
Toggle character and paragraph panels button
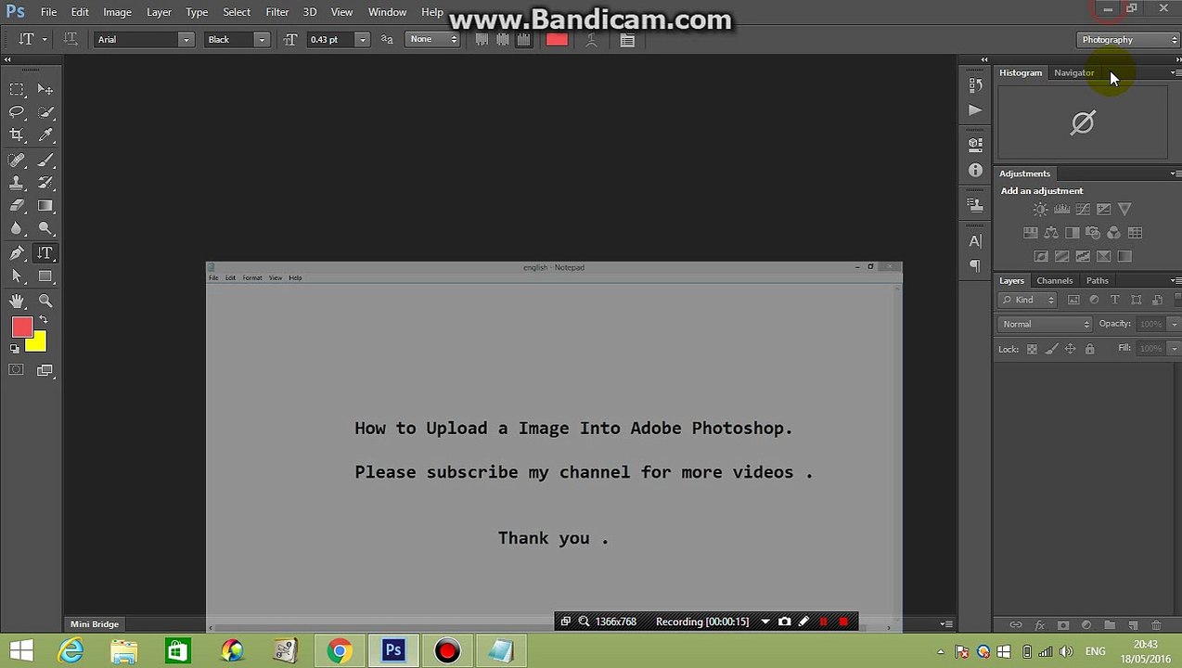(627, 40)
